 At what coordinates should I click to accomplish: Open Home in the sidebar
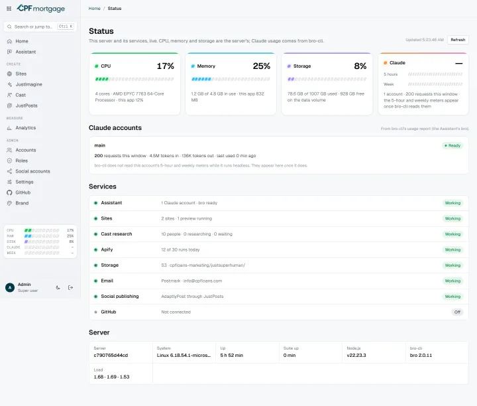[x=40, y=41]
